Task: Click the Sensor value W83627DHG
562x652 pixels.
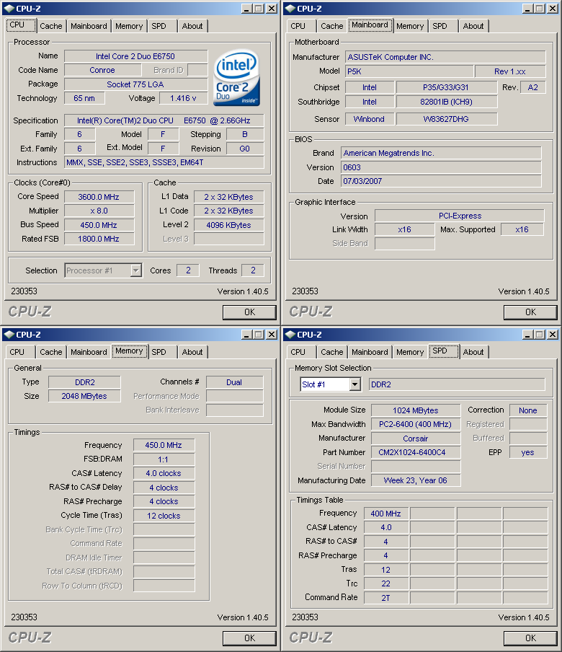Action: point(447,119)
